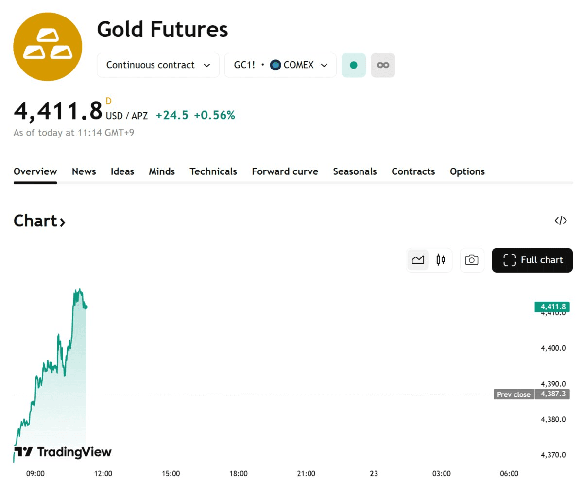Click the 15:00 time axis marker

click(171, 474)
